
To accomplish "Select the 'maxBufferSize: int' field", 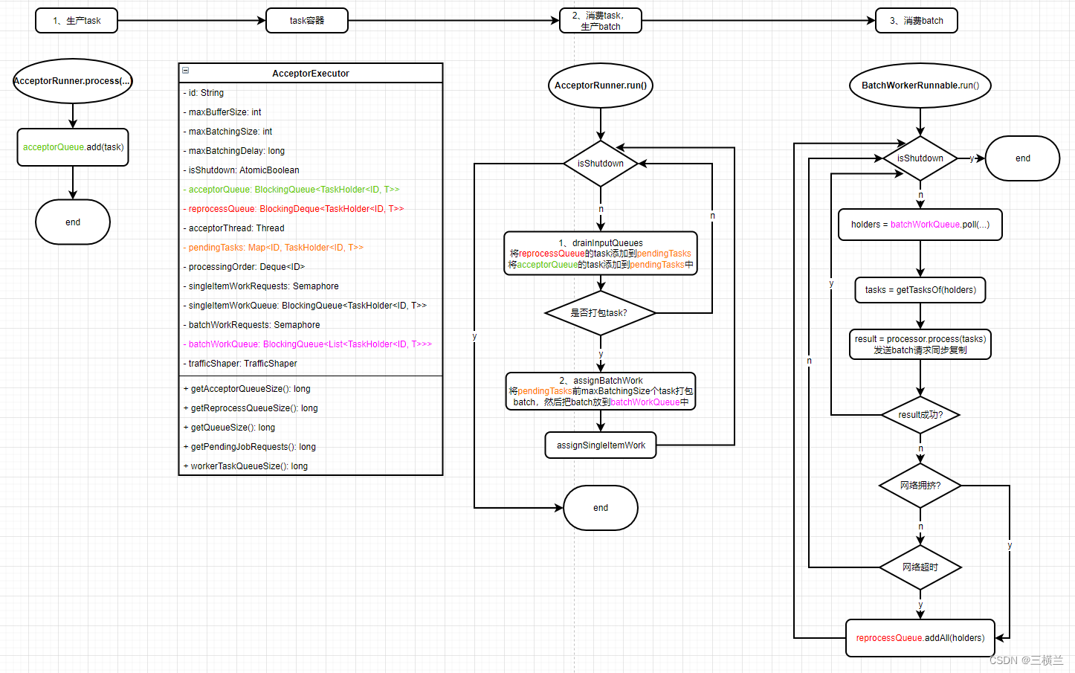I will 311,112.
